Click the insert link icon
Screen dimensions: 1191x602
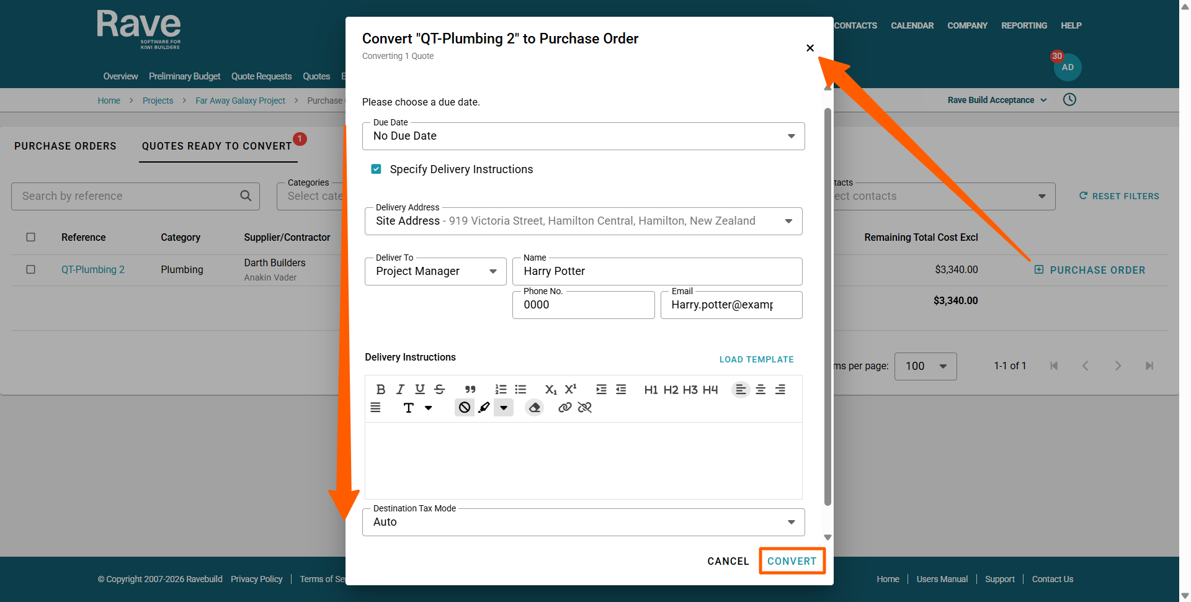tap(564, 408)
